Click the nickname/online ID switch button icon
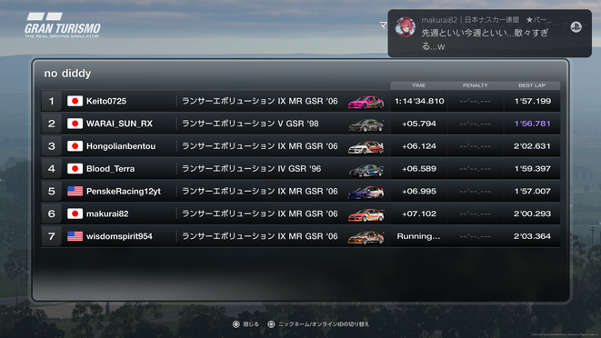Viewport: 601px width, 338px height. point(271,324)
